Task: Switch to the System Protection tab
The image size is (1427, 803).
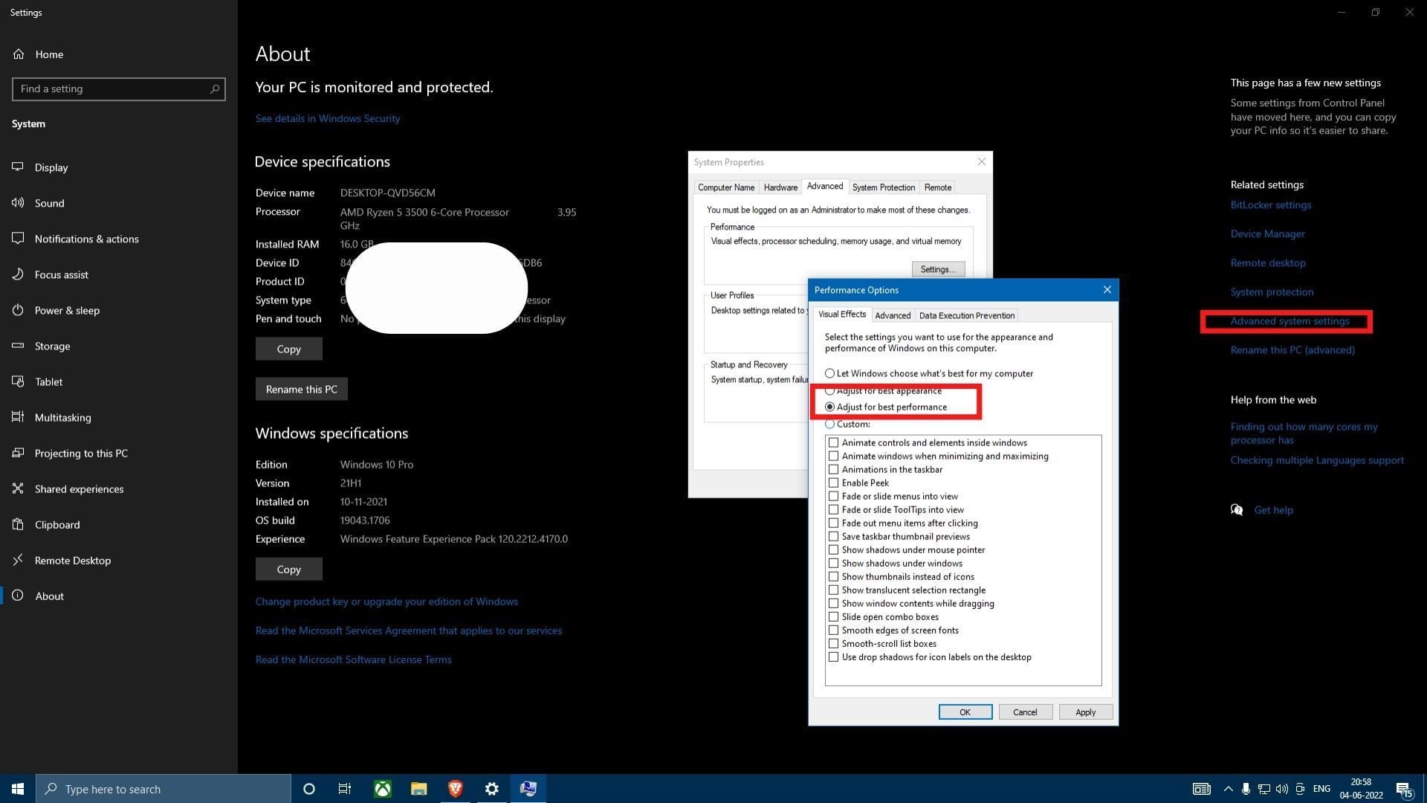Action: (883, 187)
